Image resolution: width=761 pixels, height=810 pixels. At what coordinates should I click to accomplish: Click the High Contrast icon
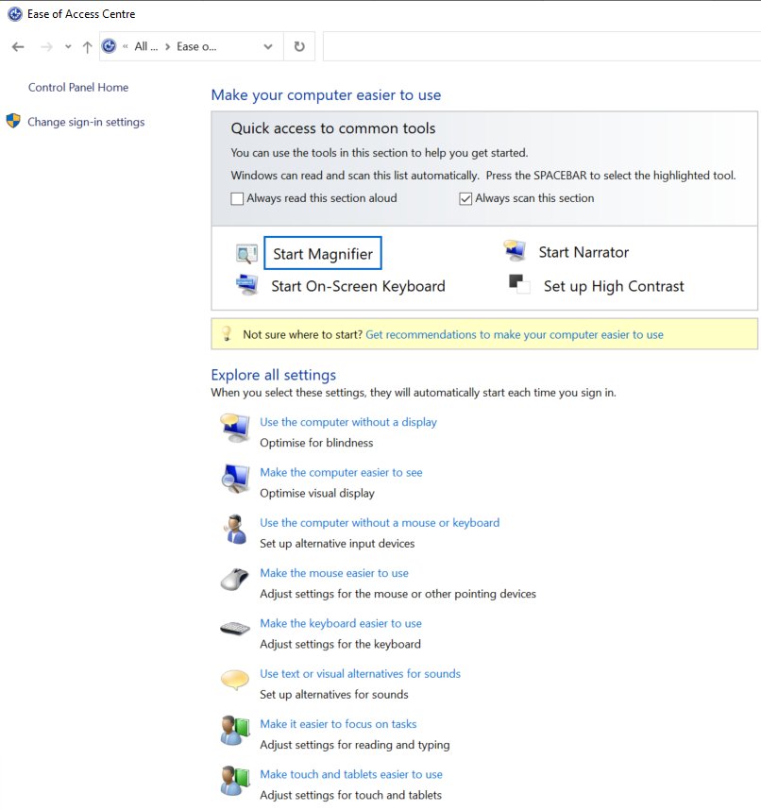point(519,284)
